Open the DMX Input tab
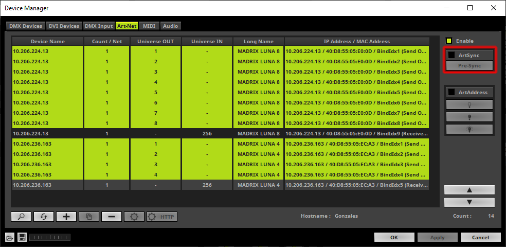The height and width of the screenshot is (247, 506). point(98,26)
